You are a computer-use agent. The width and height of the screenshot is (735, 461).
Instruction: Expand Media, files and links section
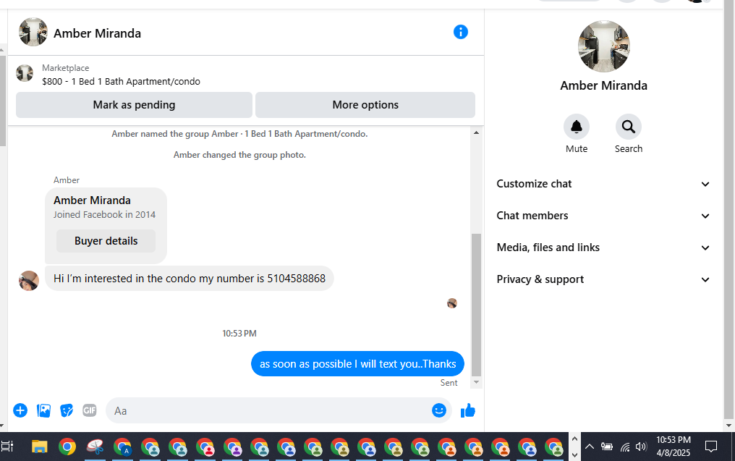coord(603,248)
